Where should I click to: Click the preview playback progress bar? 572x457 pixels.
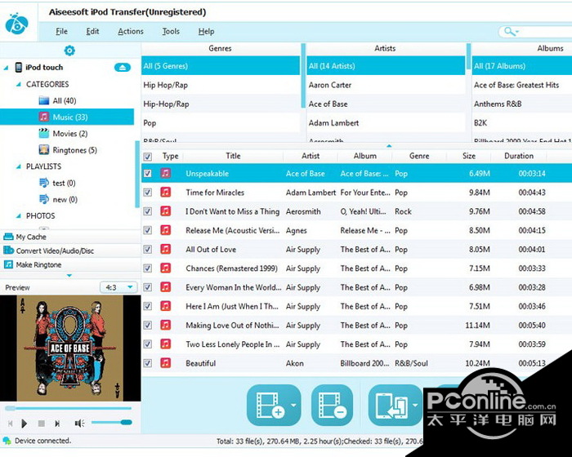pyautogui.click(x=68, y=409)
